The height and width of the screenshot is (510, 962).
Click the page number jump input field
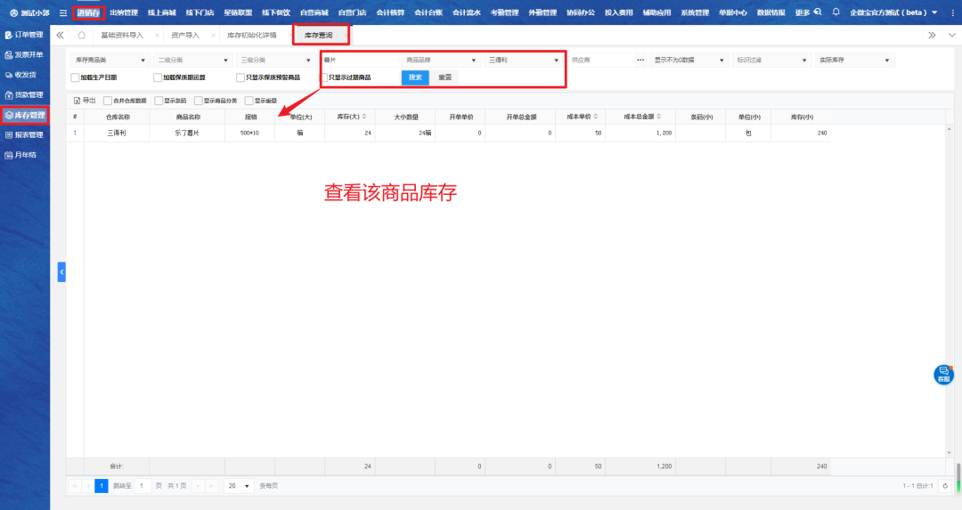click(x=143, y=486)
